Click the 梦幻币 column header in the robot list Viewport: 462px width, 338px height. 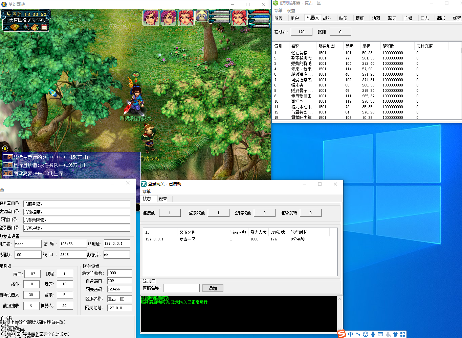click(x=397, y=46)
